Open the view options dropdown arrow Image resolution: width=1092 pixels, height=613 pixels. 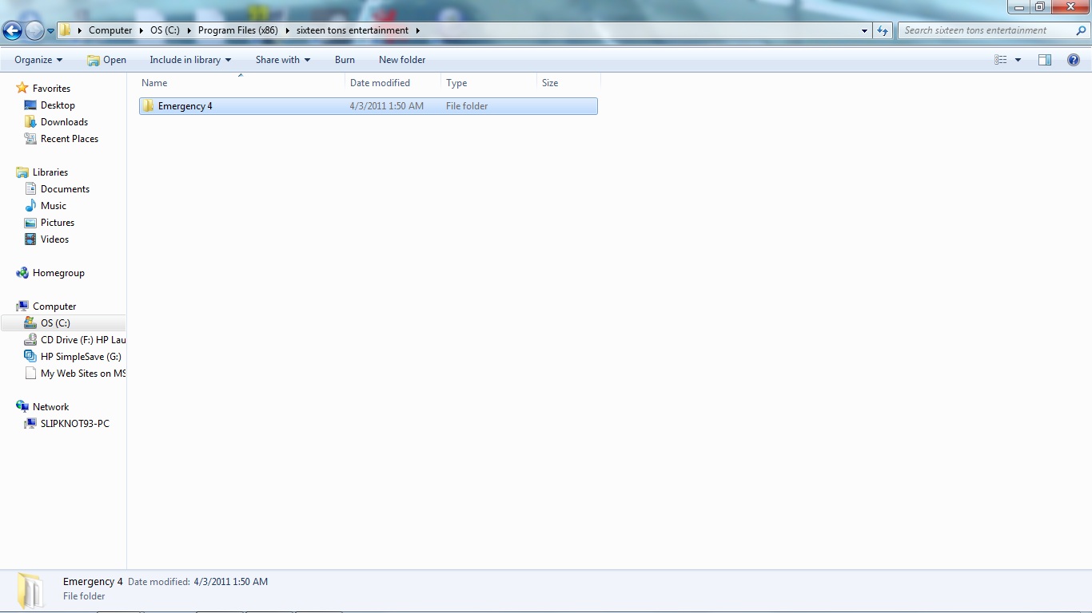click(x=1018, y=60)
